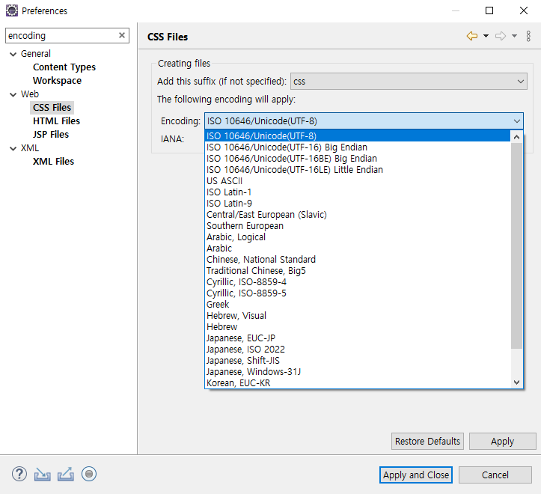
Task: Open the file suffix combo box
Action: [x=409, y=82]
